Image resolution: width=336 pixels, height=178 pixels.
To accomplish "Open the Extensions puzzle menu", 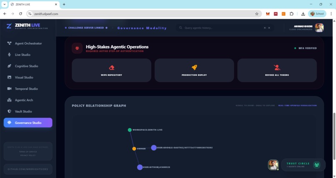I will click(x=291, y=14).
